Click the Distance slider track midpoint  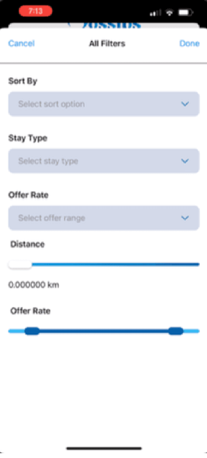pos(104,264)
